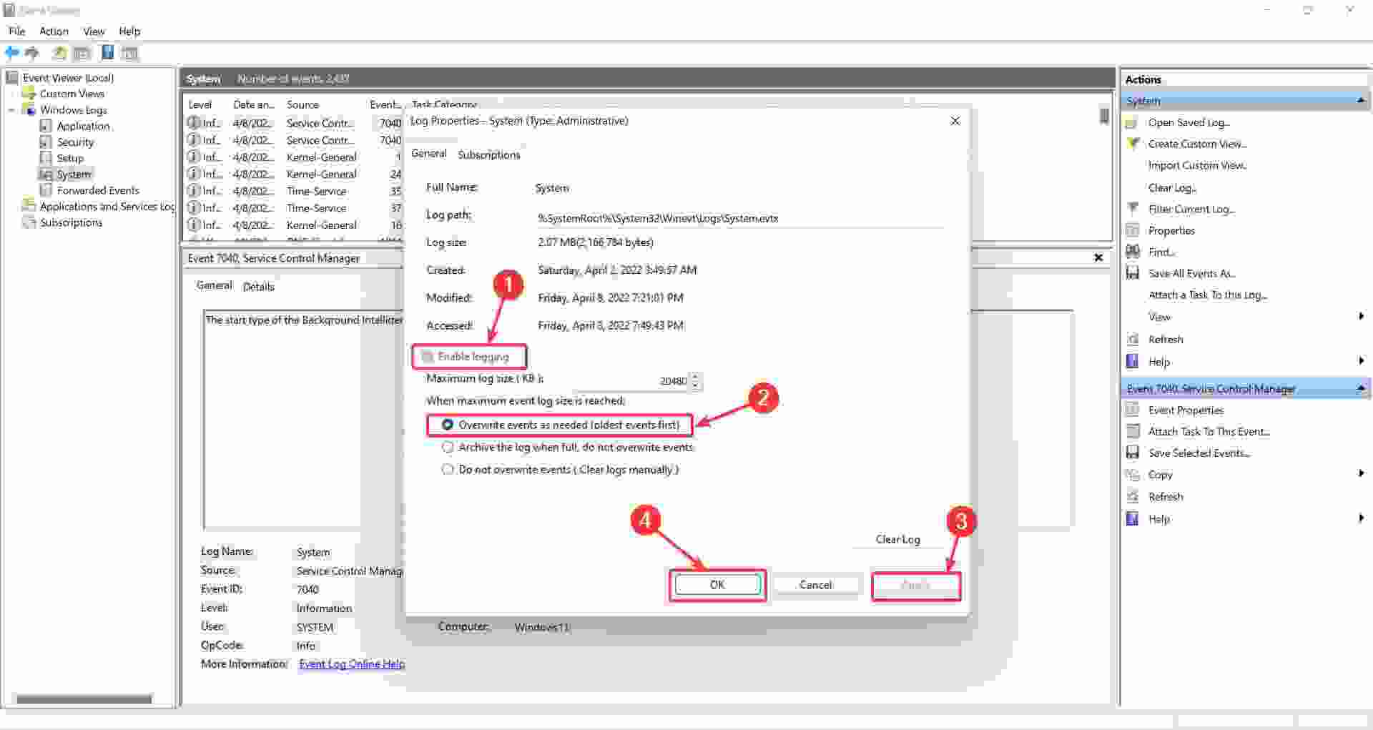
Task: Select Archive the log when full option
Action: click(x=448, y=447)
